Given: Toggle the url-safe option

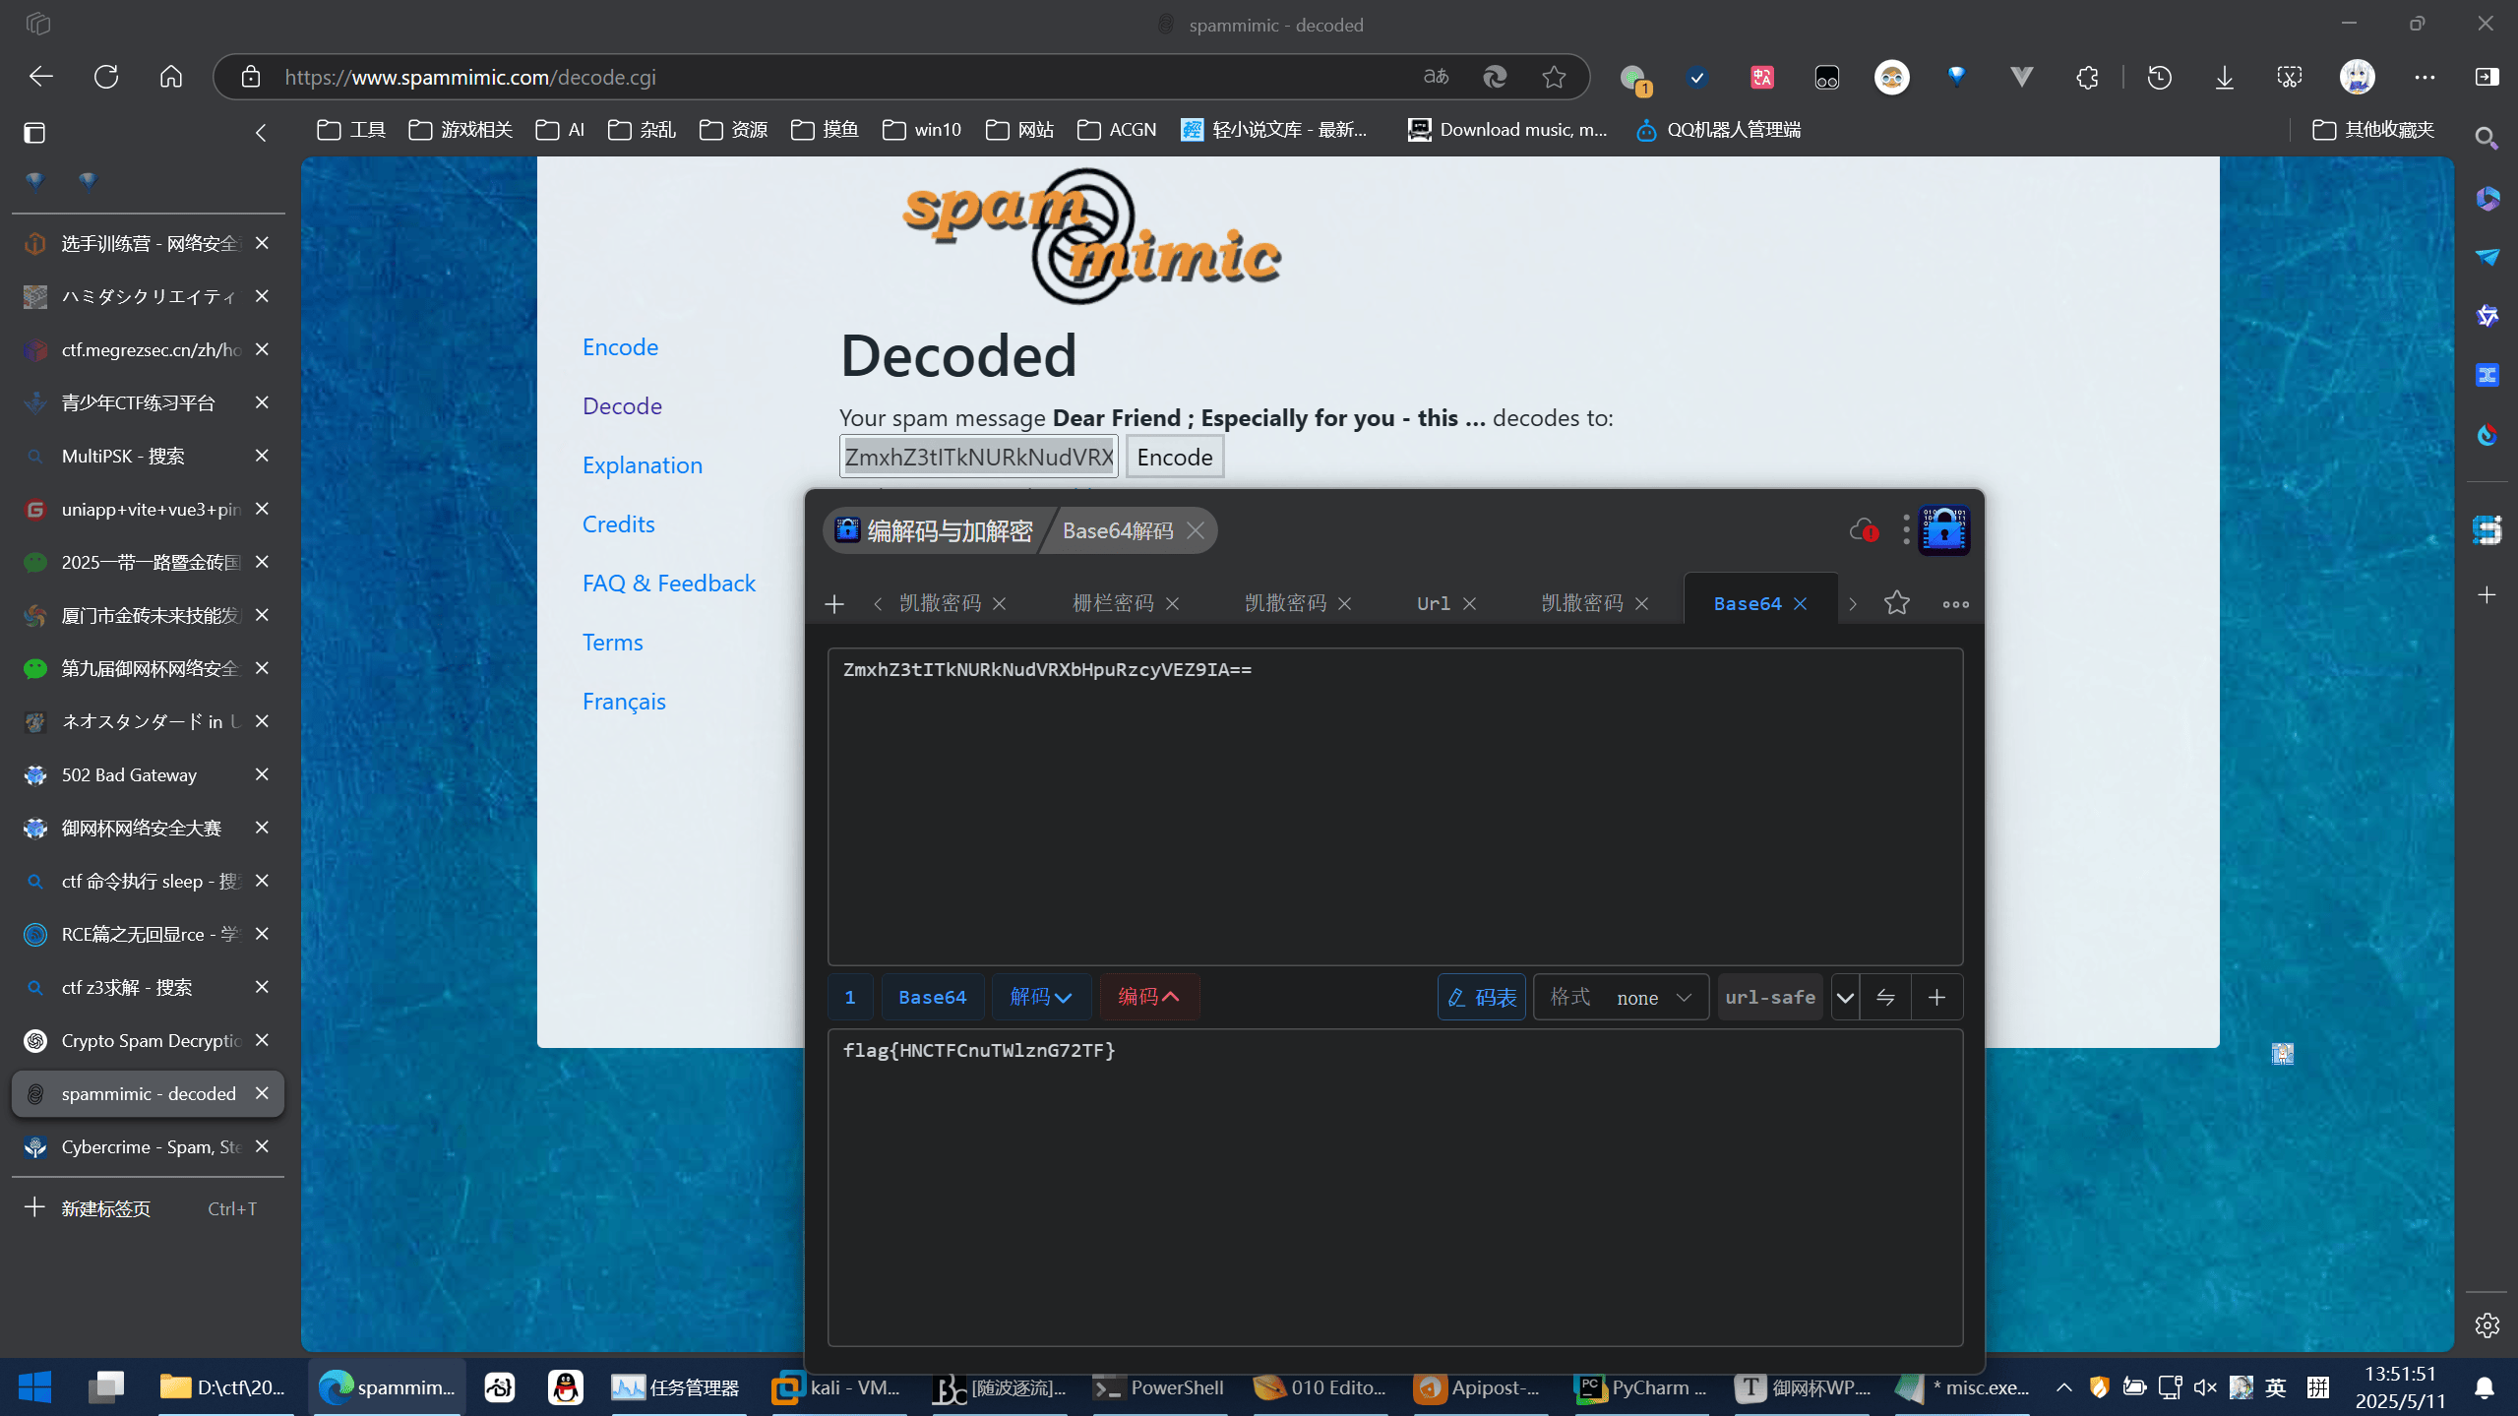Looking at the screenshot, I should pyautogui.click(x=1769, y=997).
